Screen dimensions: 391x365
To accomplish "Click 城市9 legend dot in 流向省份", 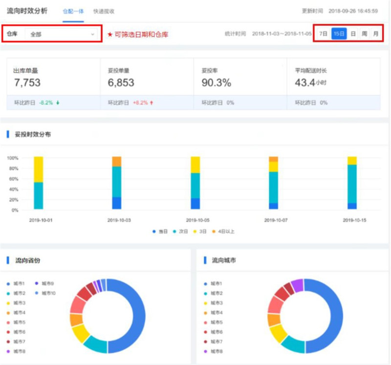I will click(x=36, y=283).
